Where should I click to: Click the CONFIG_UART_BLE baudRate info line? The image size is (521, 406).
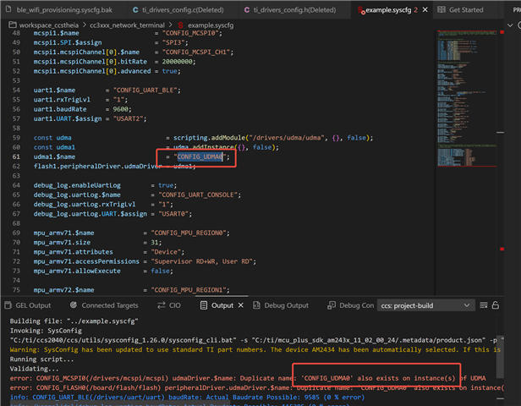(x=187, y=397)
